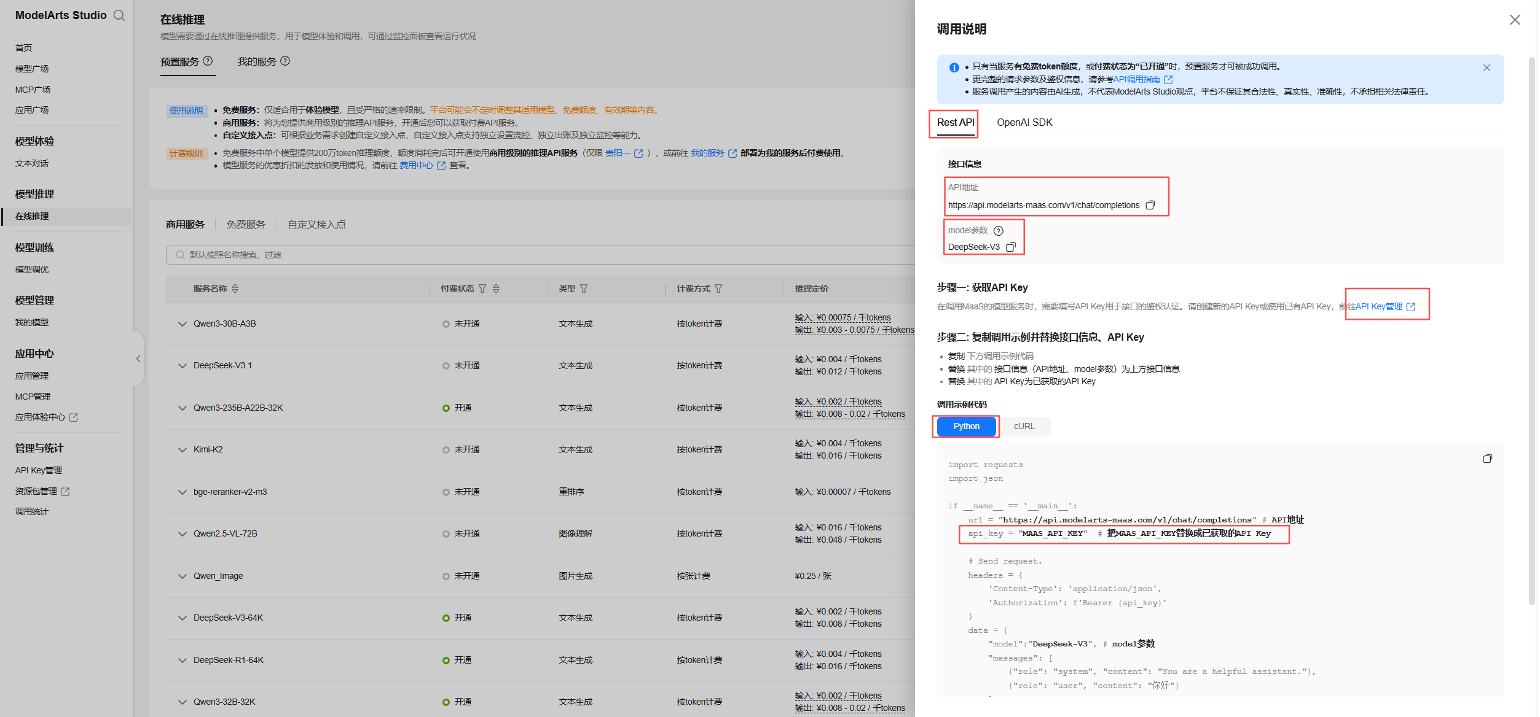Select Python code example toggle
1540x717 pixels.
click(x=966, y=426)
